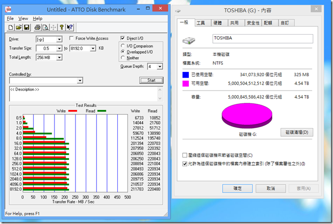333x224 pixels.
Task: Open the View menu
Action: coord(23,19)
